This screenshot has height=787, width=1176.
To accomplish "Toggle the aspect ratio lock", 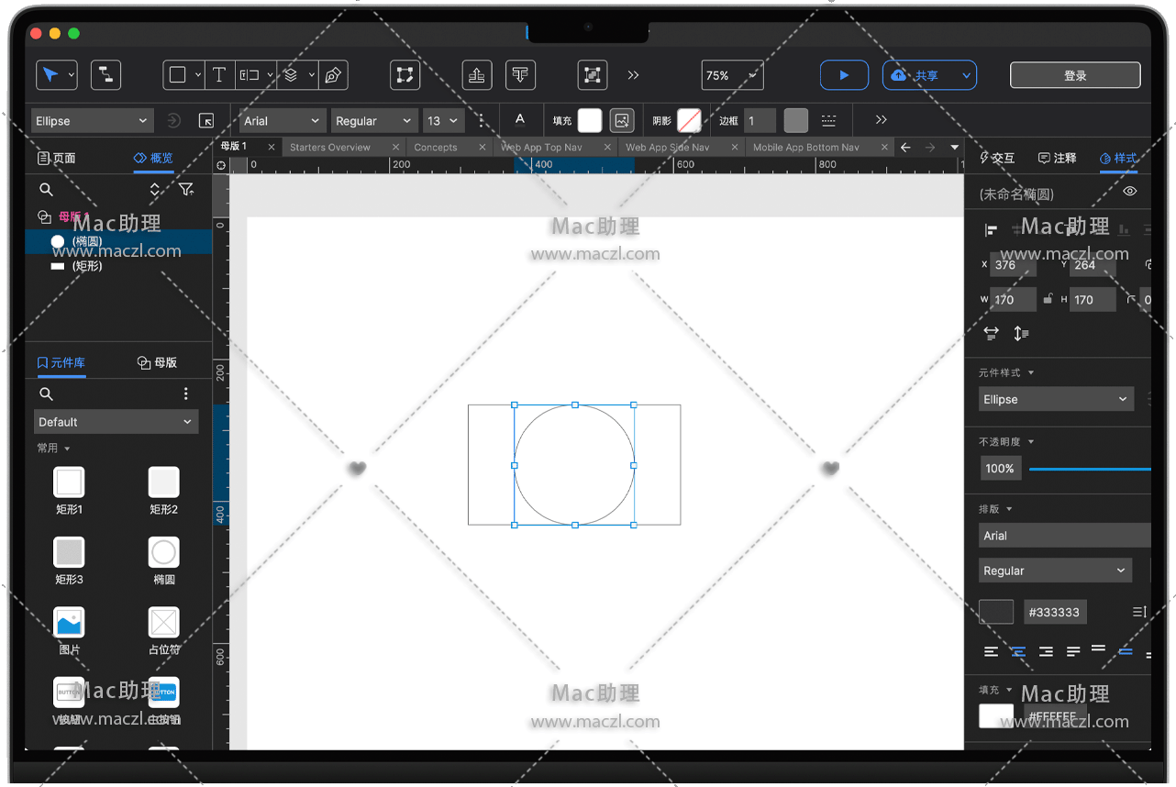I will [1048, 299].
